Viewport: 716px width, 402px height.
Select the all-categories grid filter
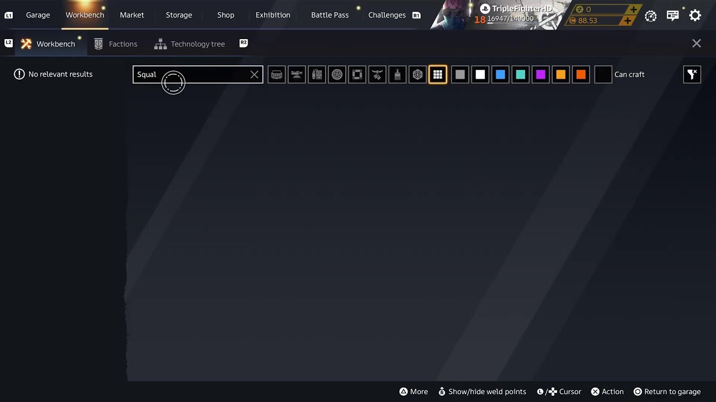click(x=437, y=74)
